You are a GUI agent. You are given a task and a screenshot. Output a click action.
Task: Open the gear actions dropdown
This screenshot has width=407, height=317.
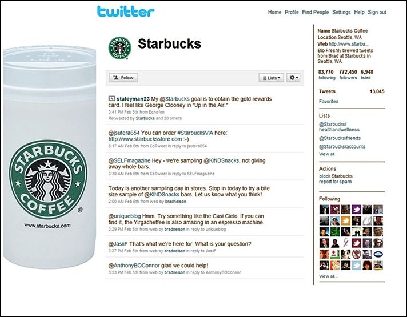[x=293, y=78]
